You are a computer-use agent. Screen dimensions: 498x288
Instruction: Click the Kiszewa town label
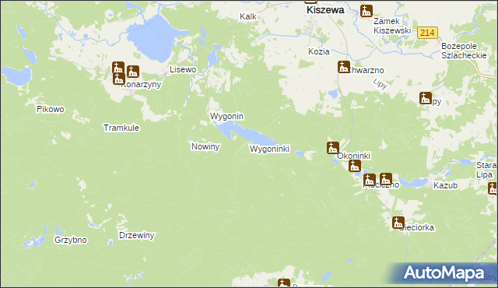point(325,10)
